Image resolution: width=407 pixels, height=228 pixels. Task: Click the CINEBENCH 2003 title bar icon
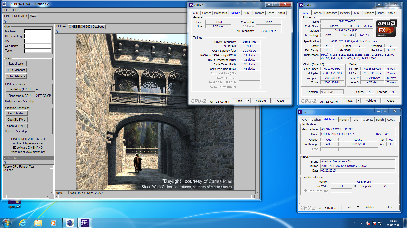tap(4, 4)
